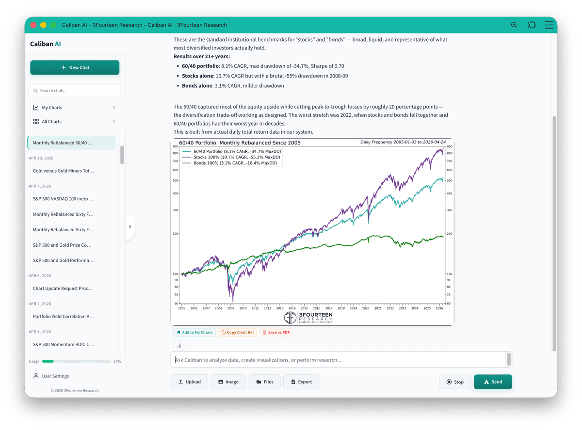Open Portfolio Yield Correlation chat

(x=72, y=317)
